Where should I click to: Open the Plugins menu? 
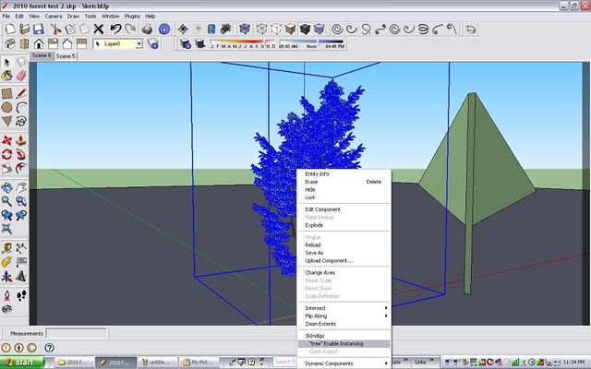(132, 17)
